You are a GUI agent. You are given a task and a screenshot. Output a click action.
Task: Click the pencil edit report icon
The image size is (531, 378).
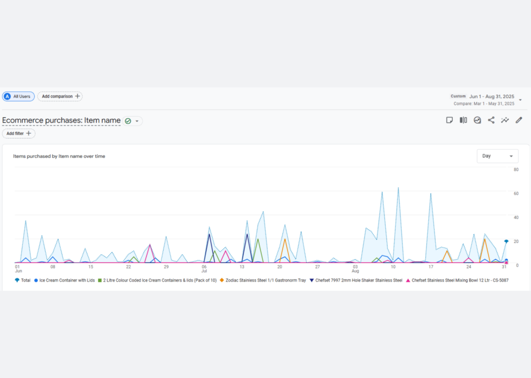(519, 120)
